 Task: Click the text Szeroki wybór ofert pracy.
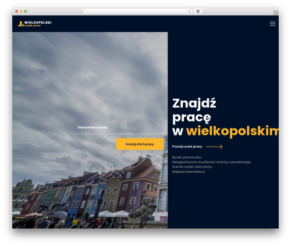click(x=192, y=167)
